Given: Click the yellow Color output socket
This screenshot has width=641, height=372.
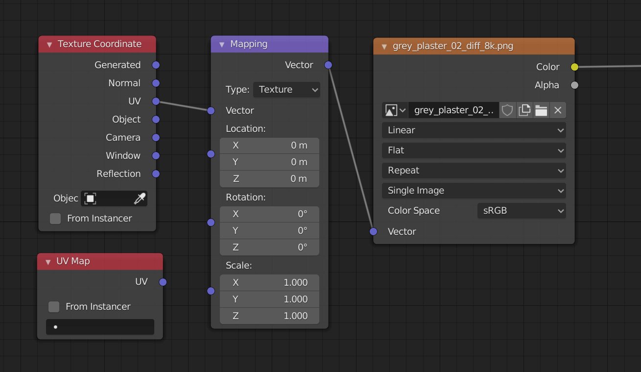Looking at the screenshot, I should tap(575, 67).
